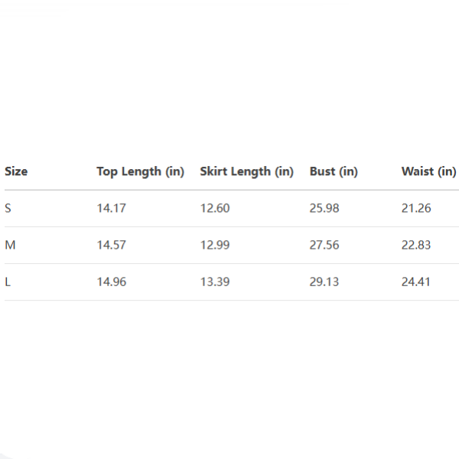
Task: Click the Size column header
Action: click(x=16, y=171)
